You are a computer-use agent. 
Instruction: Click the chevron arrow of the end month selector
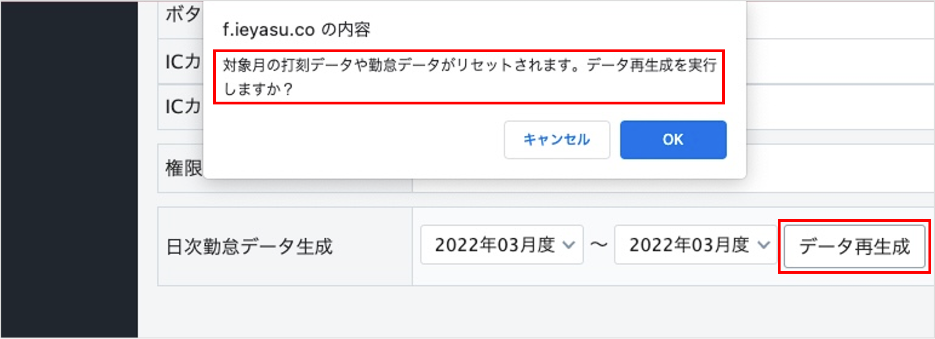pos(763,245)
